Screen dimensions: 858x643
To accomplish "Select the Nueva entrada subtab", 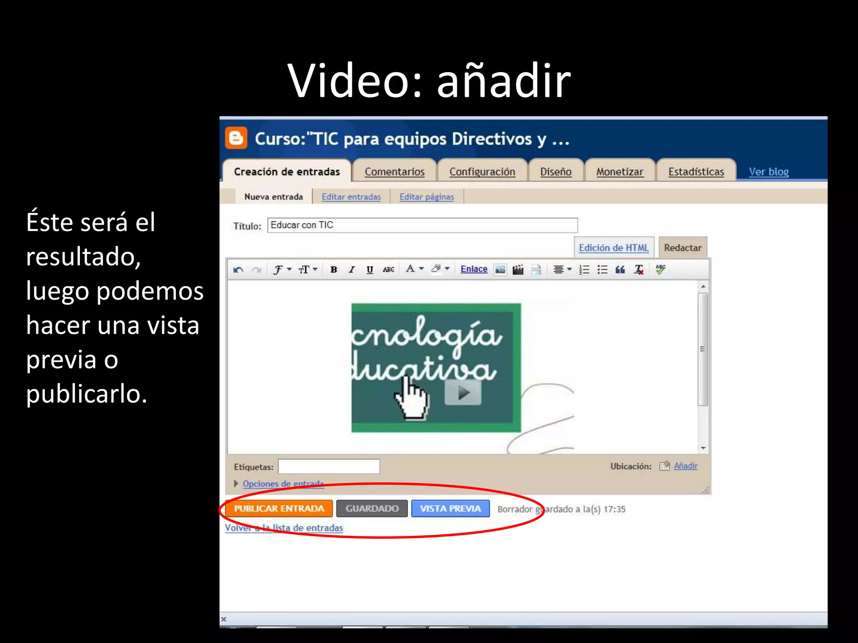I will (x=273, y=196).
